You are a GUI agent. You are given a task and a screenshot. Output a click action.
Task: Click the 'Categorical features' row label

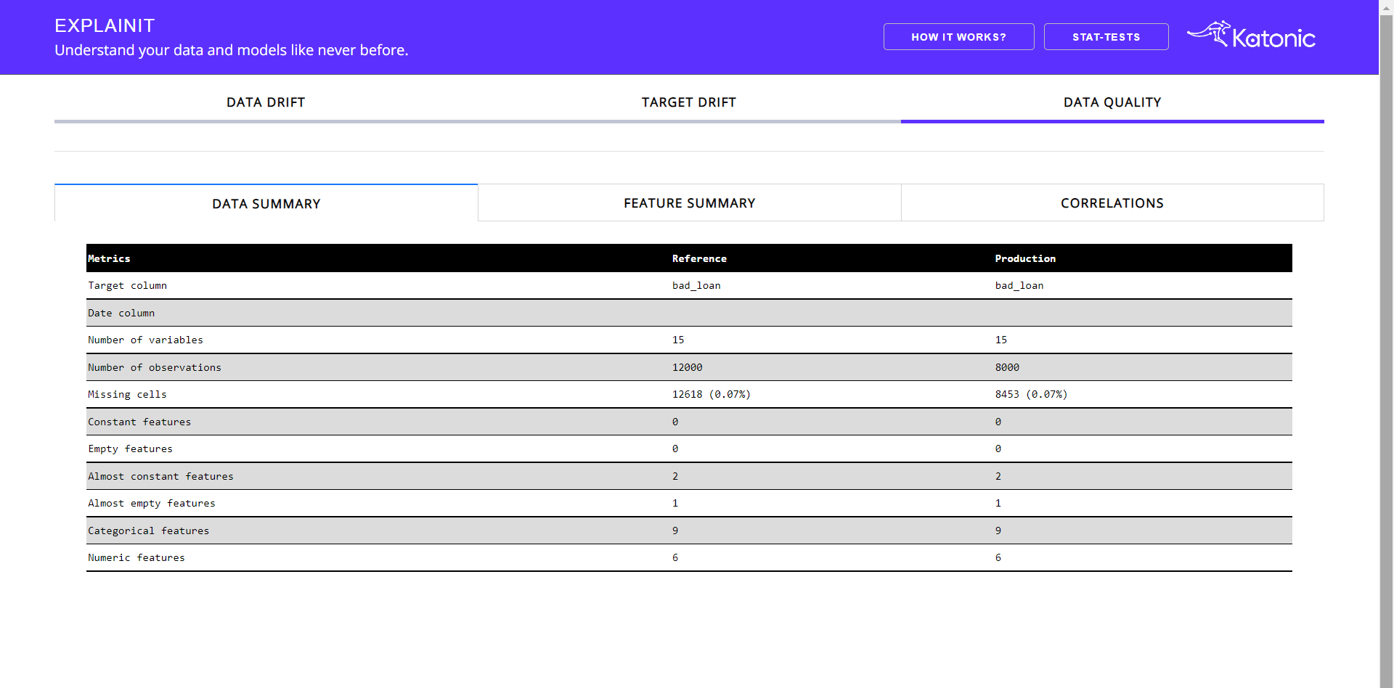149,531
